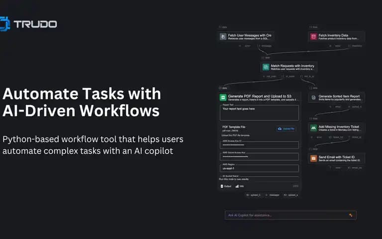The width and height of the screenshot is (382, 239).
Task: Click the 'Send Email with Ticket ID' title
Action: coord(336,157)
